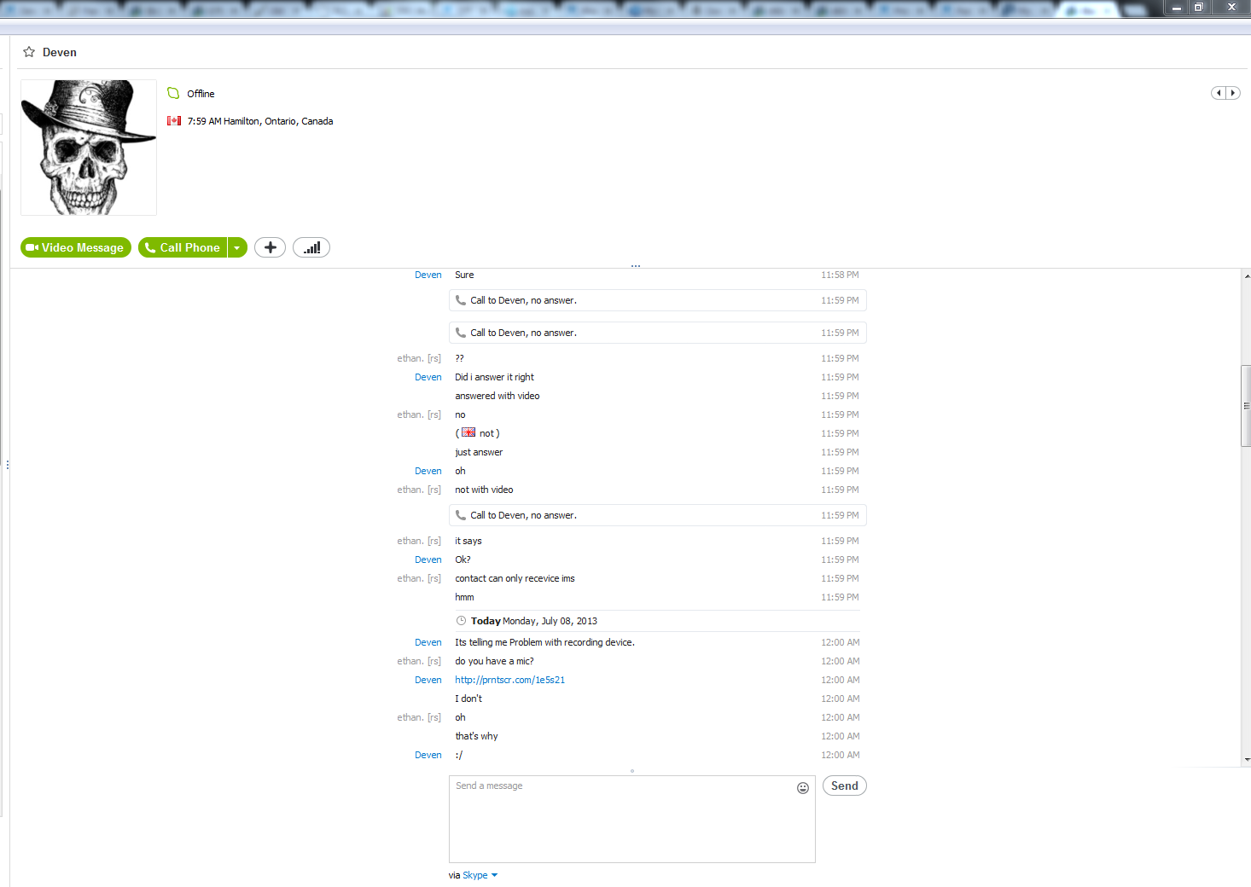Click sender name Deven beside "Sure"
Screen dimensions: 1251x887
click(x=428, y=275)
